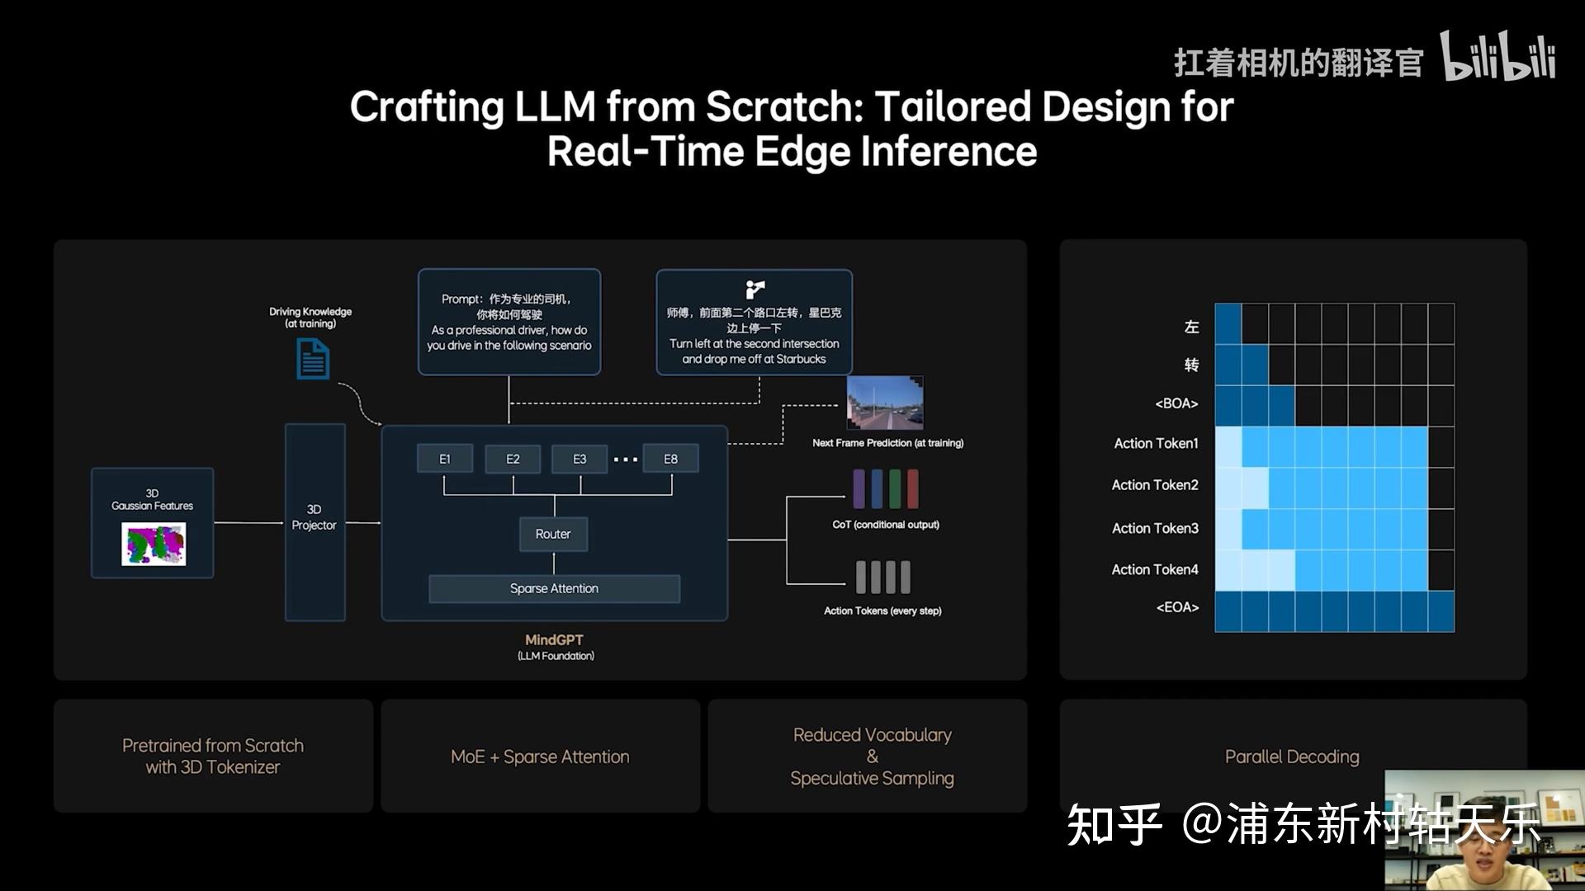The height and width of the screenshot is (891, 1585).
Task: Click the Router box
Action: click(x=553, y=534)
